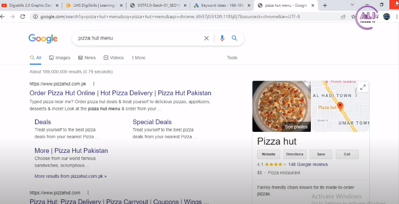Open the site information icon in address bar
This screenshot has height=204, width=399.
coord(35,17)
